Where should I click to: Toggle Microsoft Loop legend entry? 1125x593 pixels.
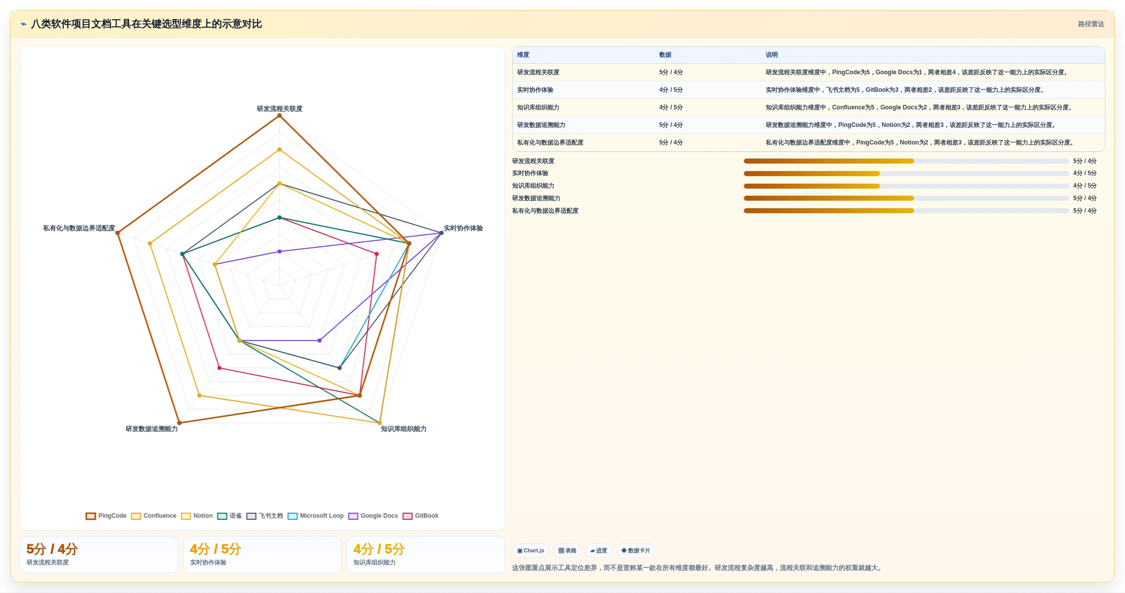coord(315,516)
